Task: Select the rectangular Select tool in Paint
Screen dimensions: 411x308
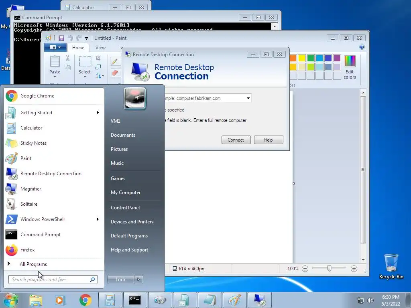Action: pos(85,61)
